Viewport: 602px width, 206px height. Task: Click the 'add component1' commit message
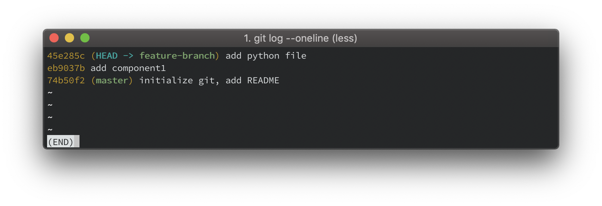coord(128,68)
